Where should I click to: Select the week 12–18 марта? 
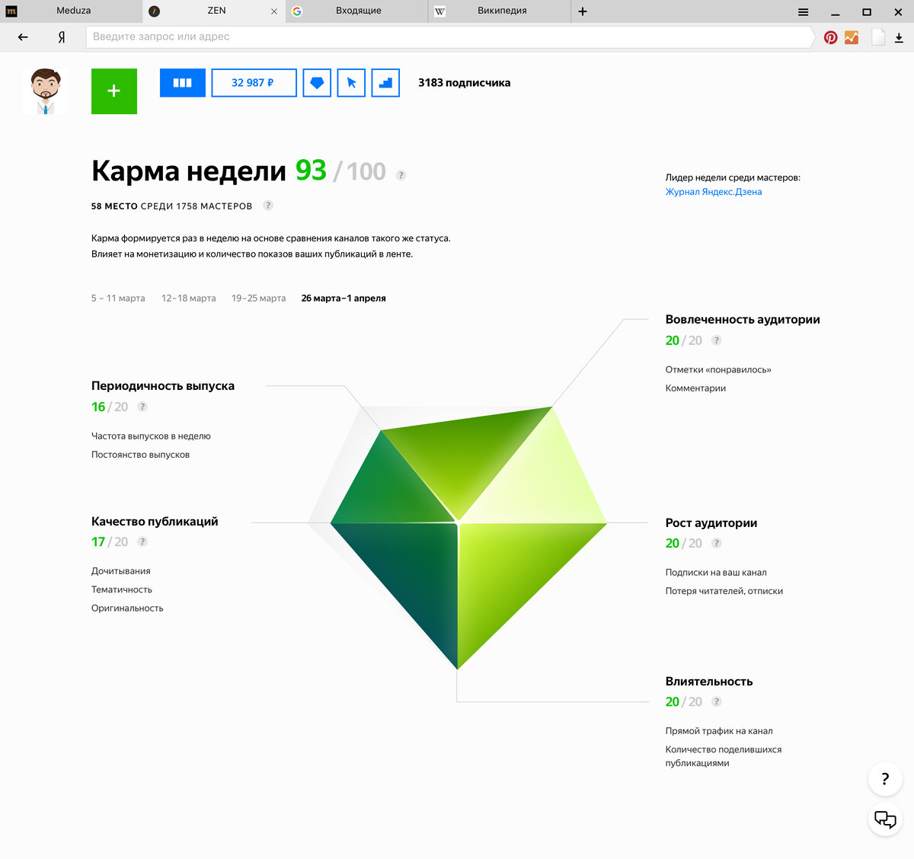(x=188, y=298)
